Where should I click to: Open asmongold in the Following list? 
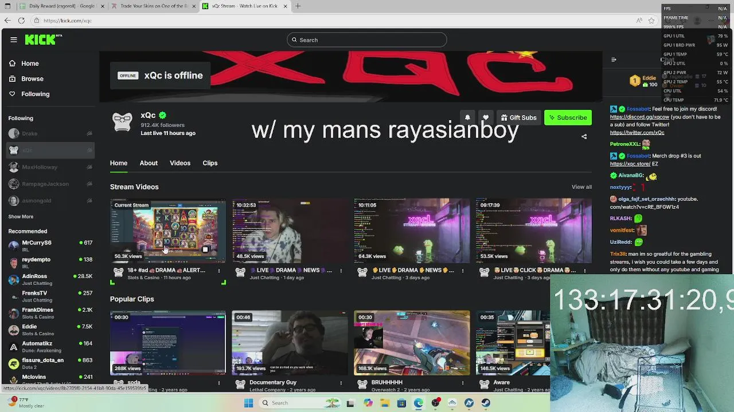(x=50, y=201)
